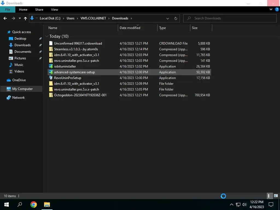
Task: Select revo.uninstaller.pro.5.x.x-patch File folder icon
Action: click(x=51, y=89)
